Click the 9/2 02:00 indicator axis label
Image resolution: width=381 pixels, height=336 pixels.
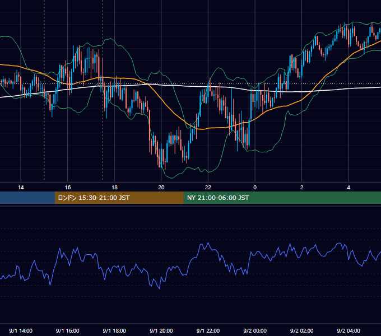[x=302, y=330]
